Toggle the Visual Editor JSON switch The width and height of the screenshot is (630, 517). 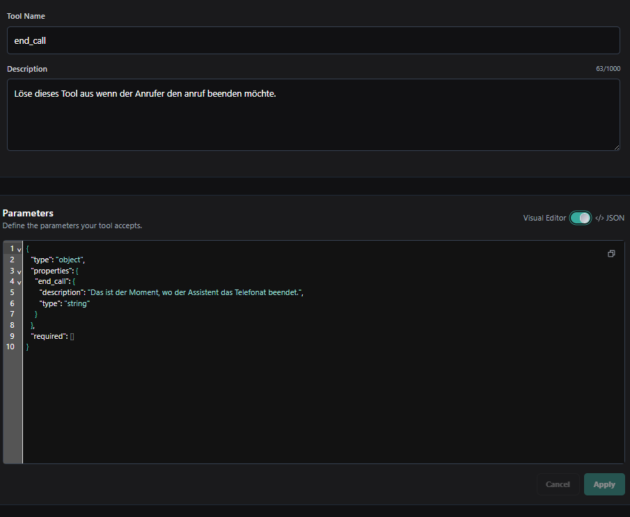pyautogui.click(x=580, y=218)
